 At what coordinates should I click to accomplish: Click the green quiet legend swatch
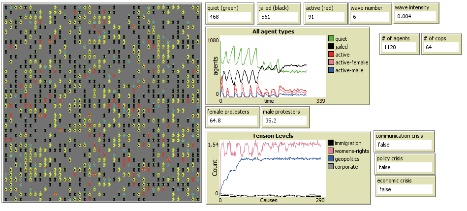[331, 38]
